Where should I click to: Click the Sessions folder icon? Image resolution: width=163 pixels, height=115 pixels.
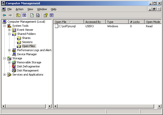tap(19, 42)
